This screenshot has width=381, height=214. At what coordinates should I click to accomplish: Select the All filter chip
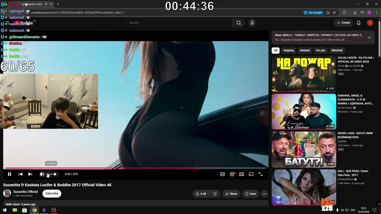276,51
